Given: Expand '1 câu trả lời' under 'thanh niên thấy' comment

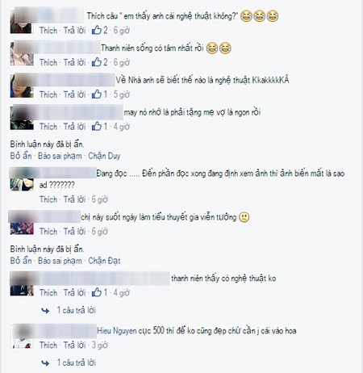Looking at the screenshot, I should point(77,310).
